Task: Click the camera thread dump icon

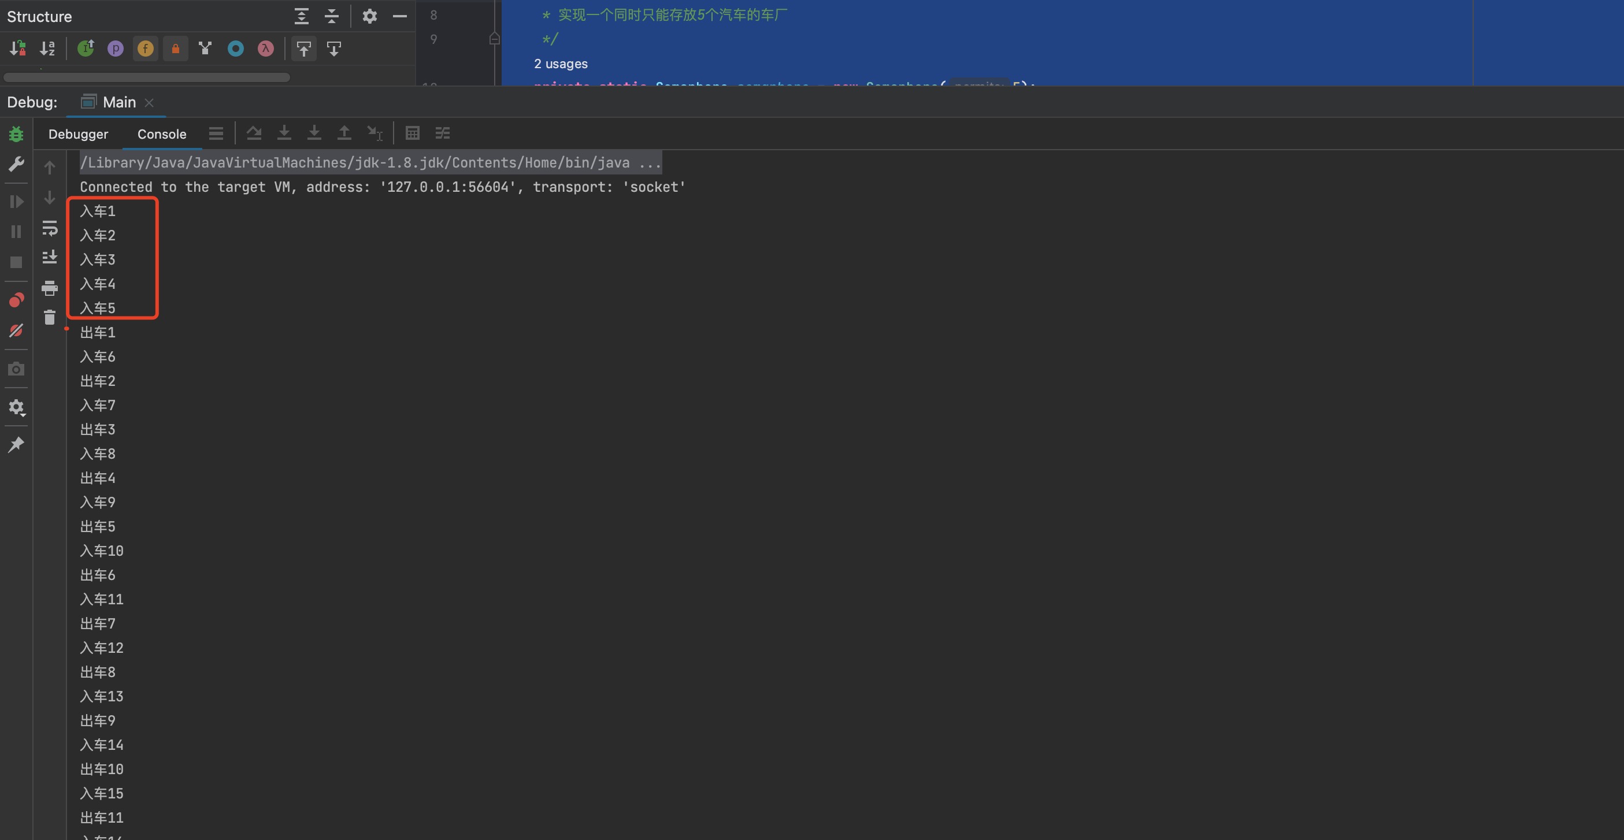Action: pos(16,369)
